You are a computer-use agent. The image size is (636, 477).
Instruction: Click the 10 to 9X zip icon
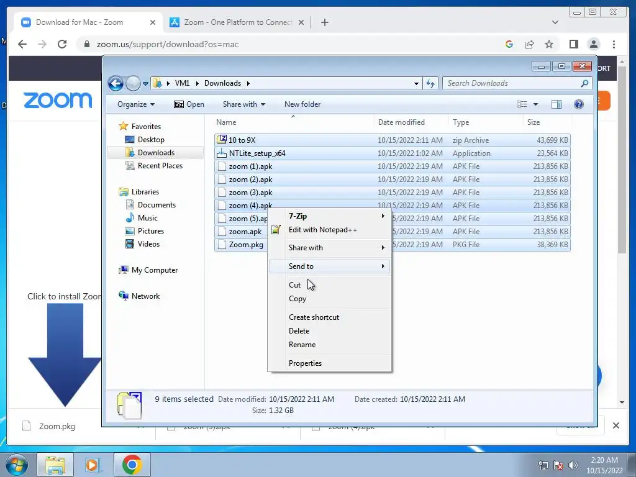click(x=222, y=140)
